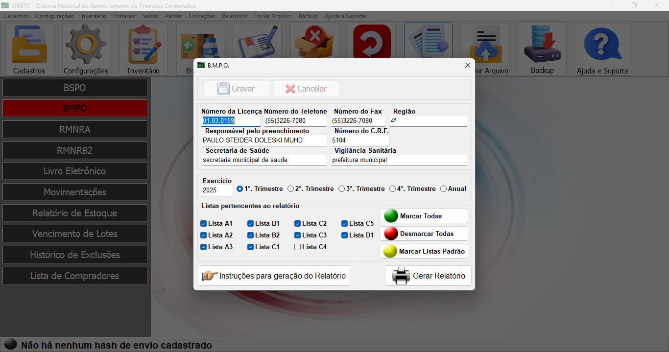Viewport: 669px width, 352px height.
Task: Click the Gerar Relatório button
Action: [428, 276]
